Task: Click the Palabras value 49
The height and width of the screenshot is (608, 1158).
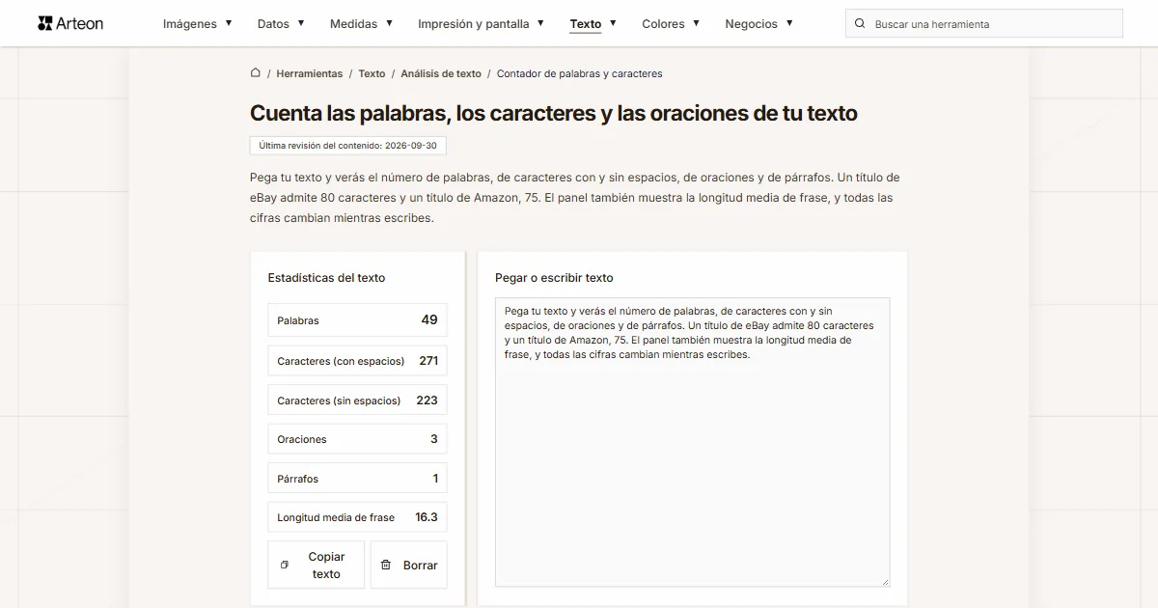Action: pyautogui.click(x=429, y=319)
